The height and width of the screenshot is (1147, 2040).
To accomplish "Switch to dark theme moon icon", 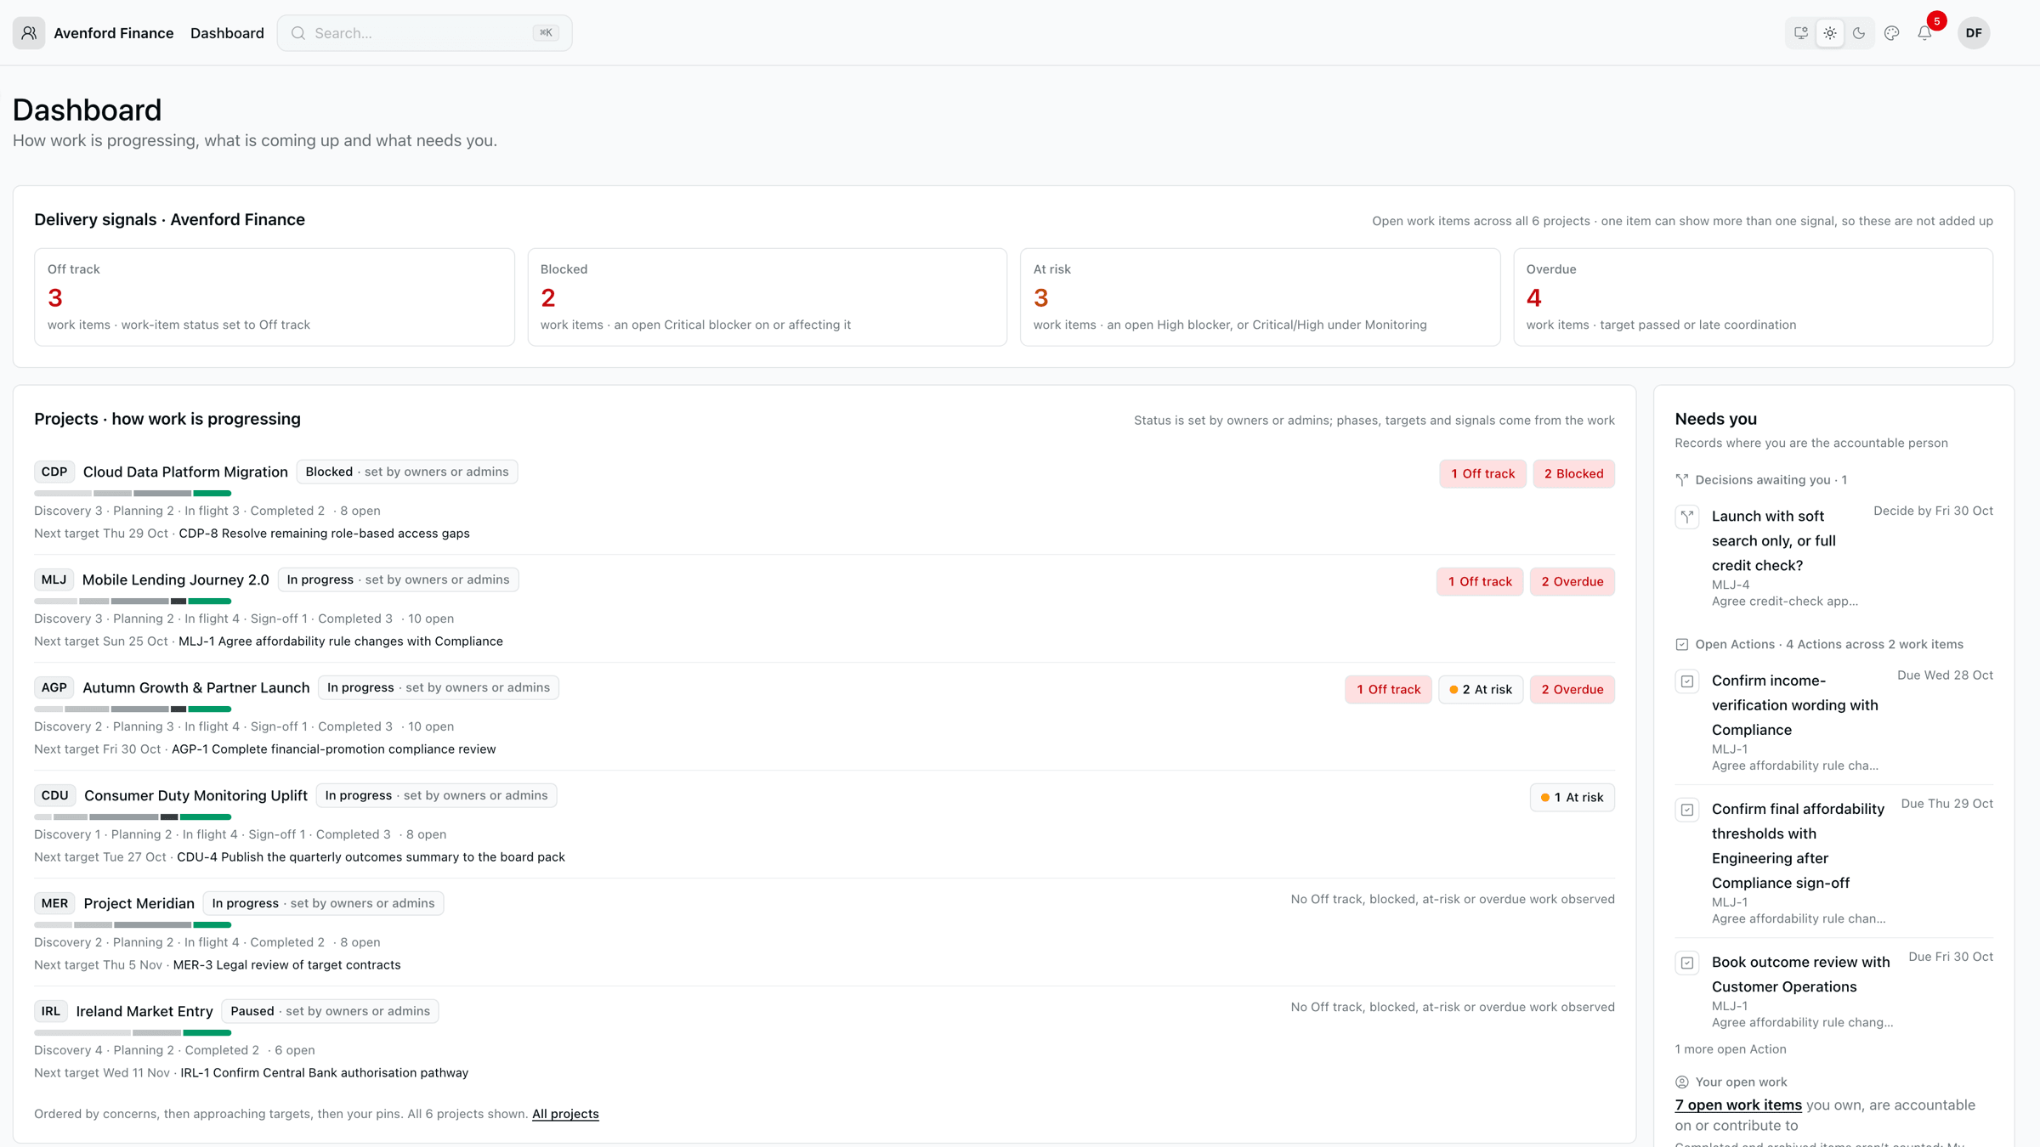I will pyautogui.click(x=1859, y=33).
